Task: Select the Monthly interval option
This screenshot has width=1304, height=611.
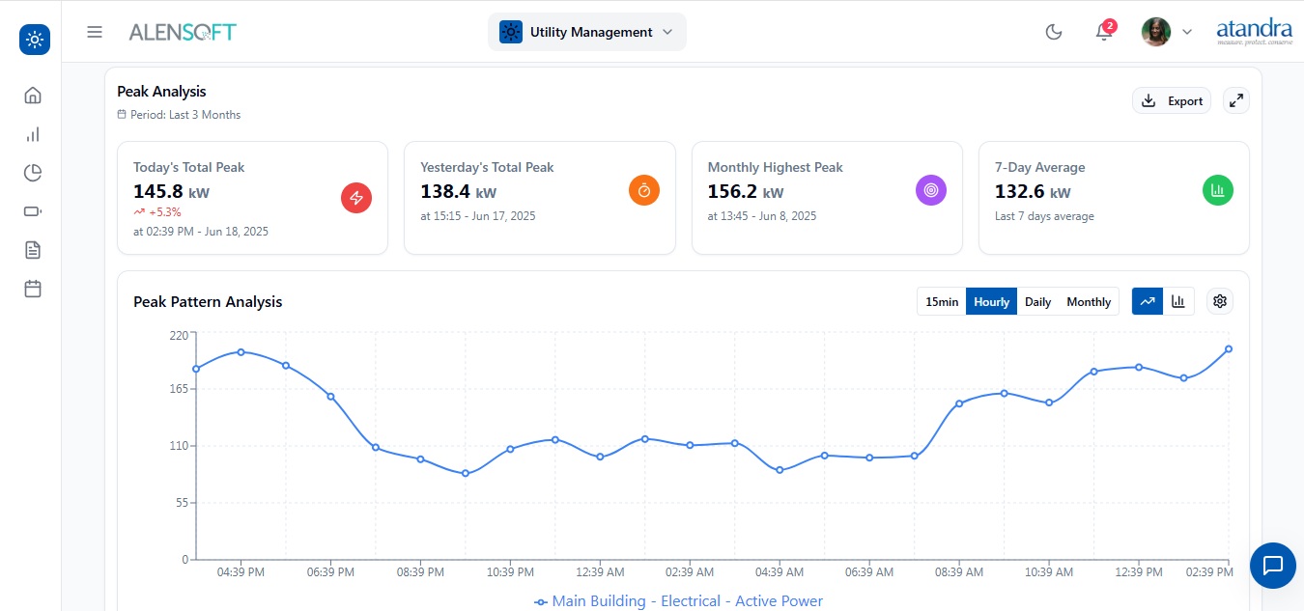Action: coord(1089,301)
